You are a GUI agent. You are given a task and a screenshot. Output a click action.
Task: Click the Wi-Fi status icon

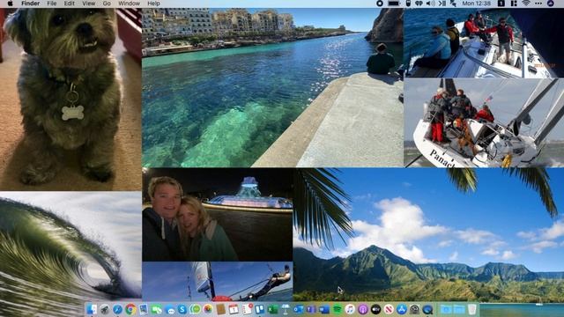(x=526, y=4)
